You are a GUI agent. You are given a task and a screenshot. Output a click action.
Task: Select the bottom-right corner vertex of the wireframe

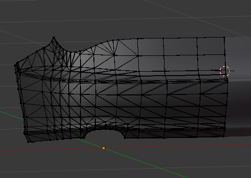point(224,136)
